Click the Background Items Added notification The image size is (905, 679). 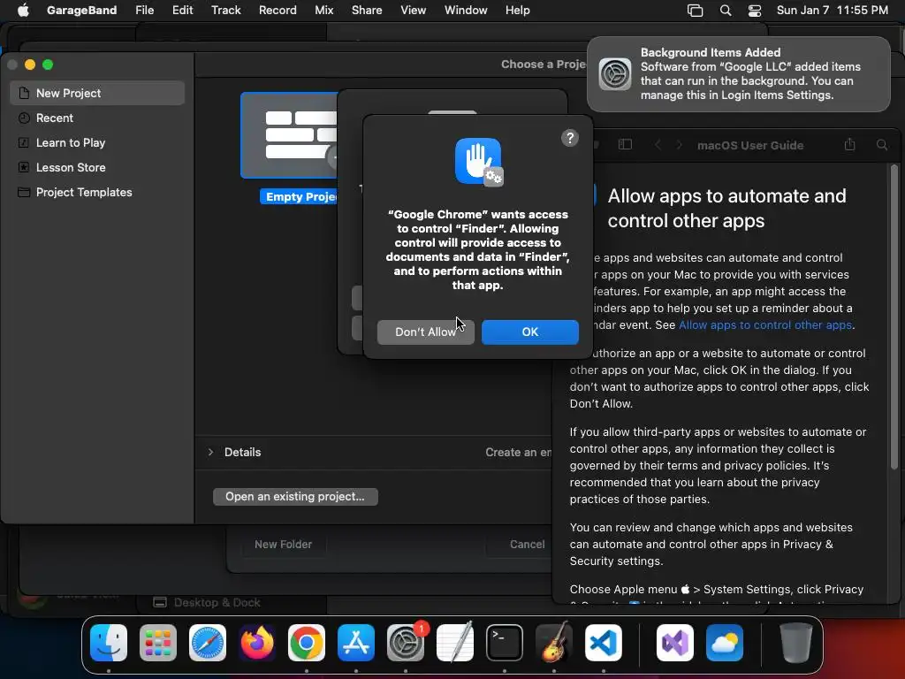tap(738, 74)
